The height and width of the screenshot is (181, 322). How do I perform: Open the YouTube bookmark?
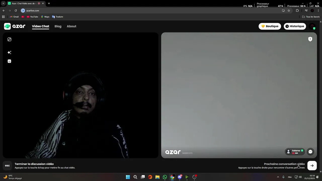(x=32, y=17)
